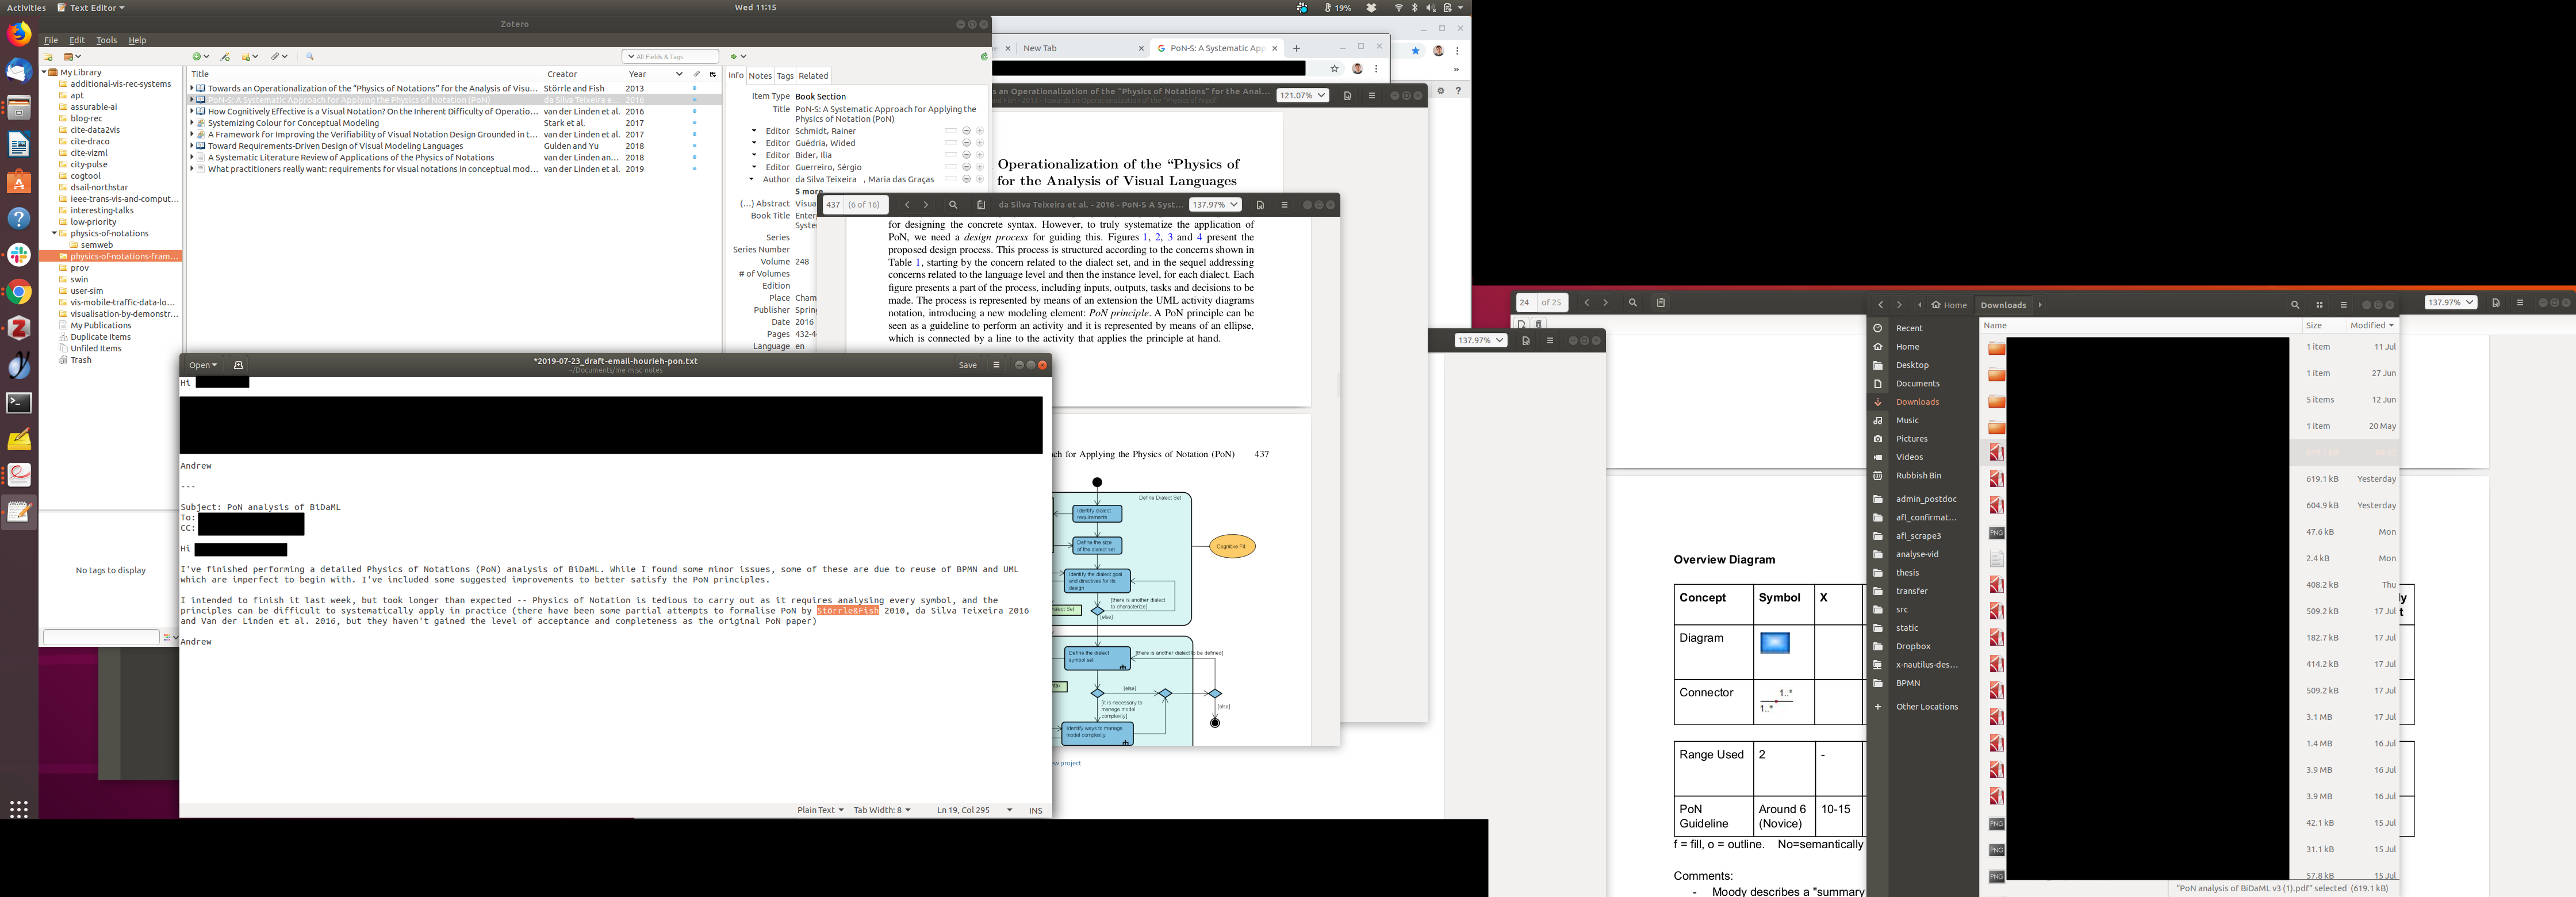Viewport: 2576px width, 897px height.
Task: Click plus button beside editor Guédria, Wided
Action: pyautogui.click(x=980, y=143)
